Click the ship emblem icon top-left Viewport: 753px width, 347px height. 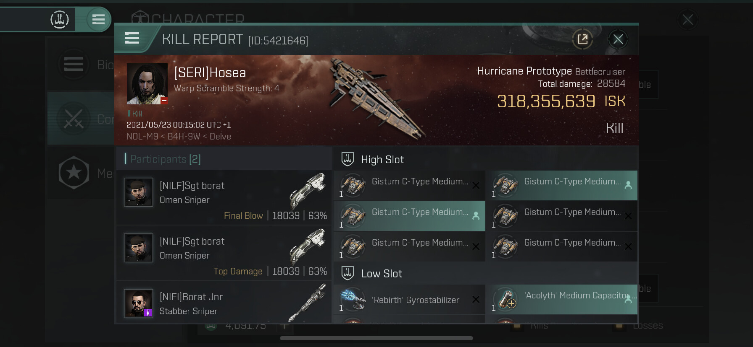60,19
